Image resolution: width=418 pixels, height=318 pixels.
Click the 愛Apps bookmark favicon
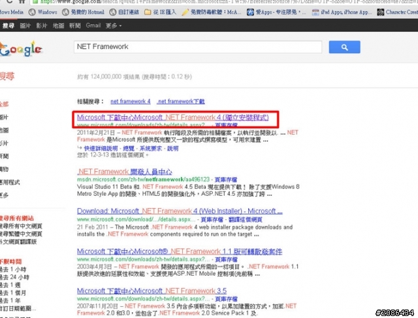click(x=250, y=12)
